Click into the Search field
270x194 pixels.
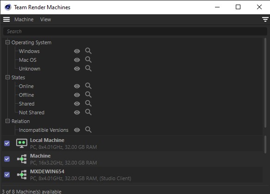[x=135, y=31]
